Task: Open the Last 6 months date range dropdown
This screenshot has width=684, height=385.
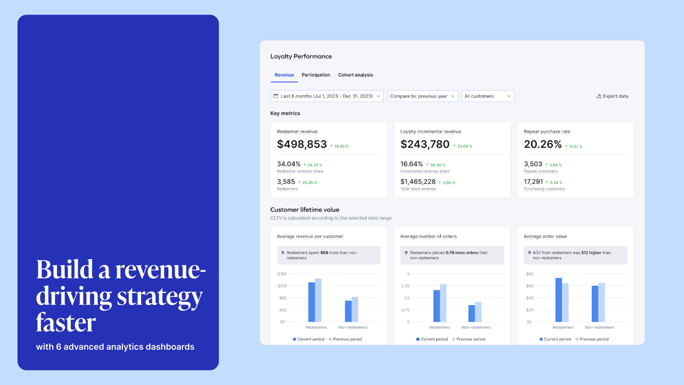Action: tap(327, 96)
